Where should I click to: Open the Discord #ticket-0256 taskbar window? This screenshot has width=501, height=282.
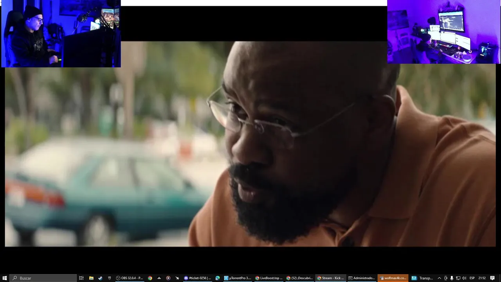[198, 278]
